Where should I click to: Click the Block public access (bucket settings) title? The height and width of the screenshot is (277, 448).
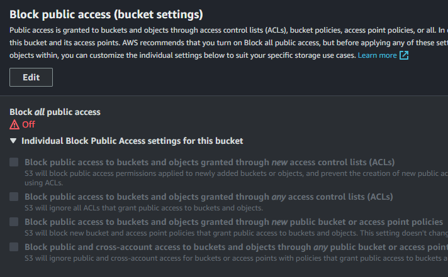(x=106, y=14)
